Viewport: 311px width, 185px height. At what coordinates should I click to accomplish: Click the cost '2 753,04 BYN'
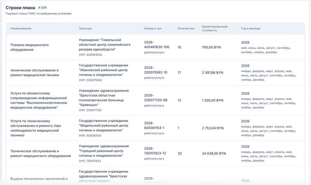213,128
